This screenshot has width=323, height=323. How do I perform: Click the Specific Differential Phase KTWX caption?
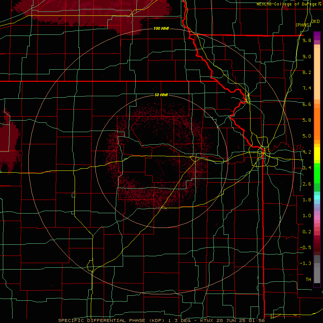161,320
